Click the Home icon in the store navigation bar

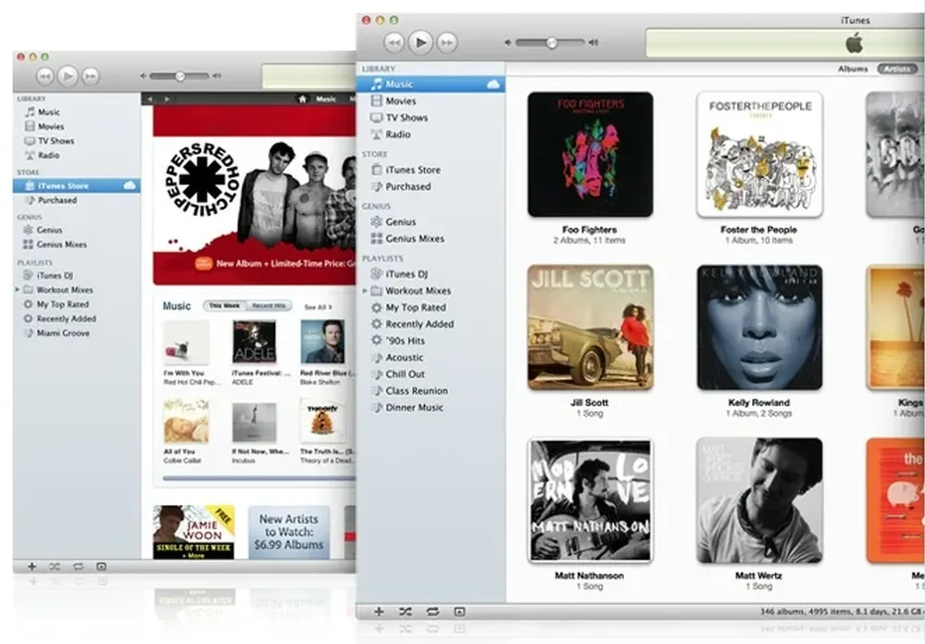302,99
